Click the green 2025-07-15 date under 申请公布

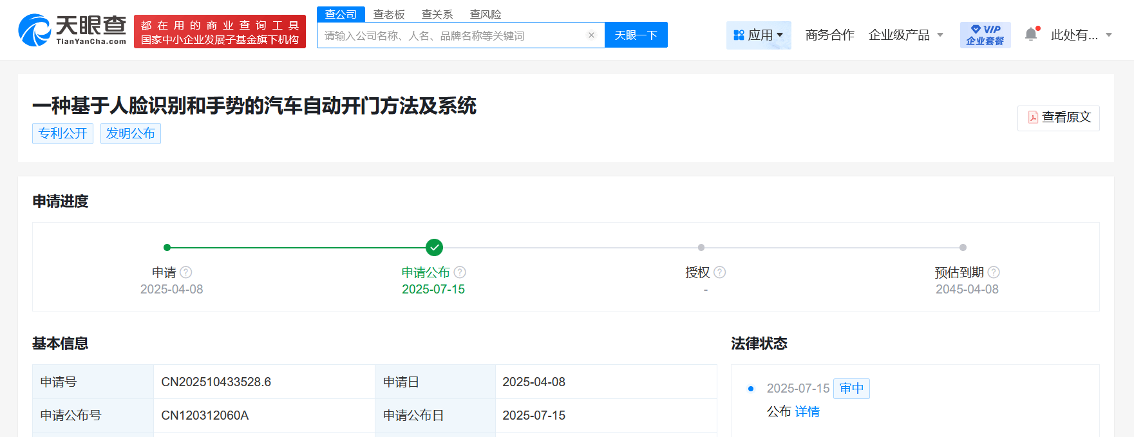coord(433,290)
